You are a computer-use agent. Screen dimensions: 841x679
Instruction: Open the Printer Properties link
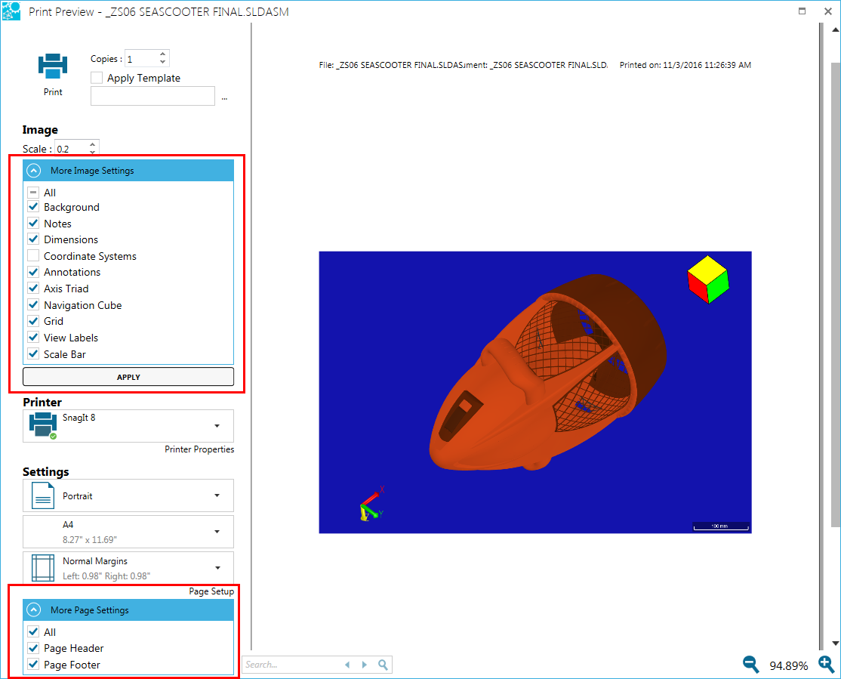click(199, 449)
